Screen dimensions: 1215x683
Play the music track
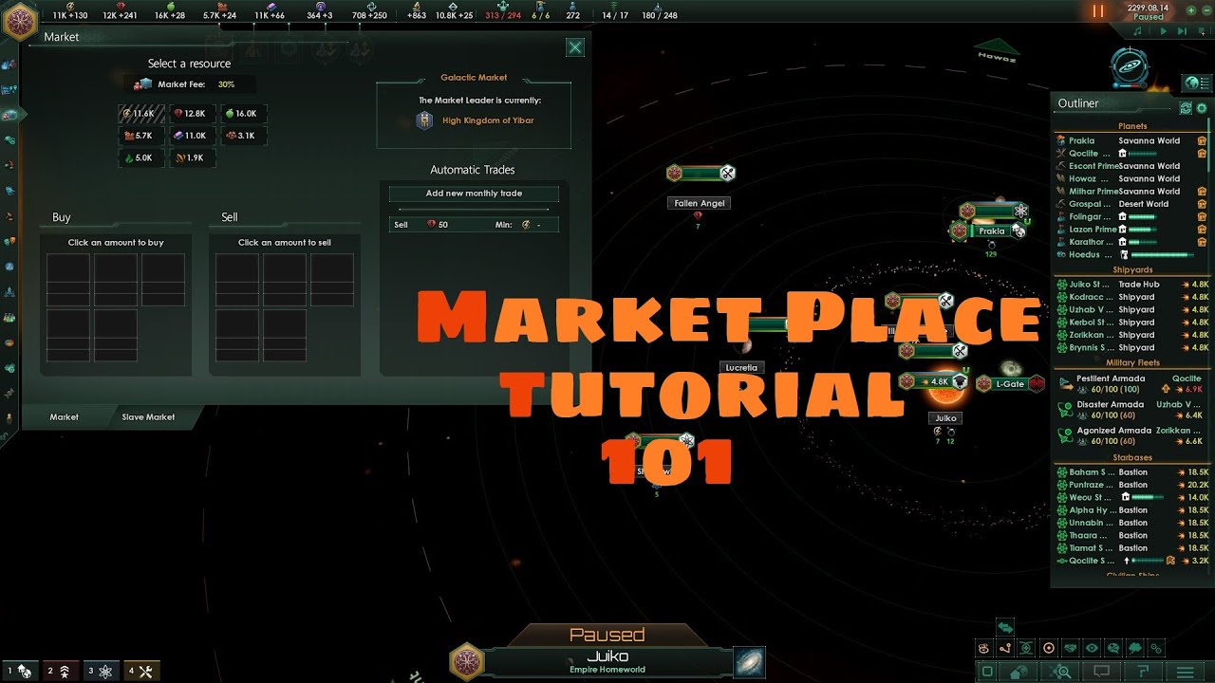(x=1165, y=31)
